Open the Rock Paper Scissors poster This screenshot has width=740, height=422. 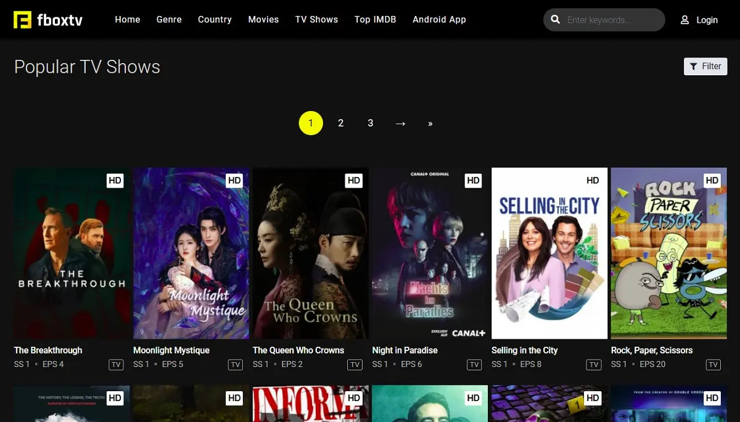click(669, 253)
